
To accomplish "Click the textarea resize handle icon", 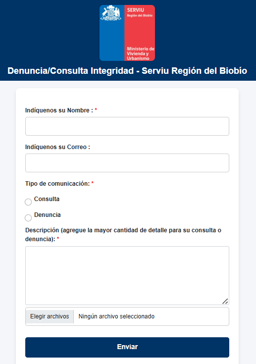I will (x=225, y=301).
